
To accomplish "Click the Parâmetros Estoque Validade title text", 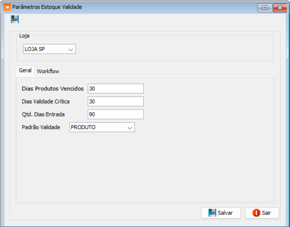I will [x=47, y=7].
